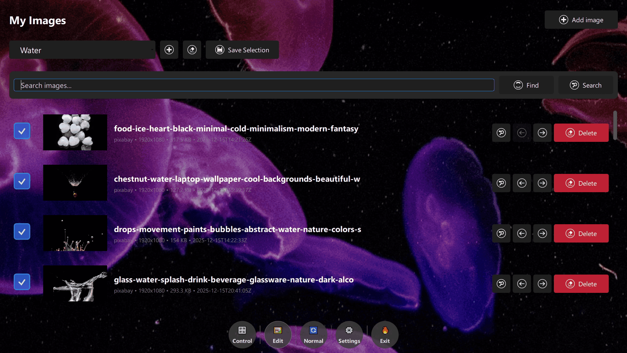Uncheck the glass-water-splash image checkbox
This screenshot has width=627, height=353.
[22, 282]
